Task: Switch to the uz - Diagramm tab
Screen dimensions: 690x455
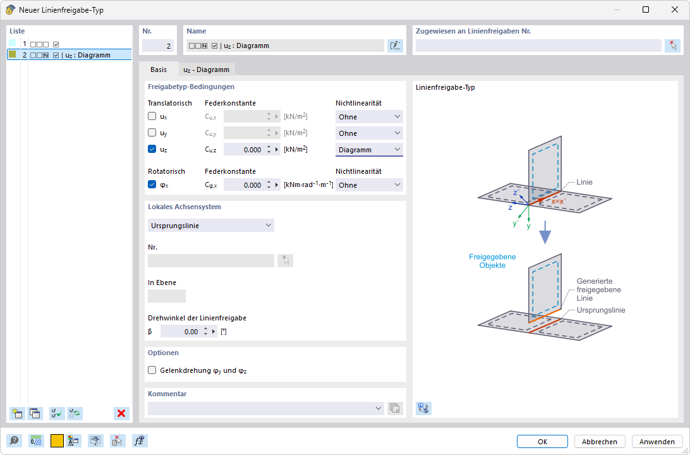Action: (x=207, y=70)
